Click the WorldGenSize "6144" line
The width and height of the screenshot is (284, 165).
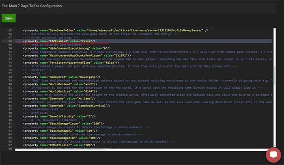(60, 91)
